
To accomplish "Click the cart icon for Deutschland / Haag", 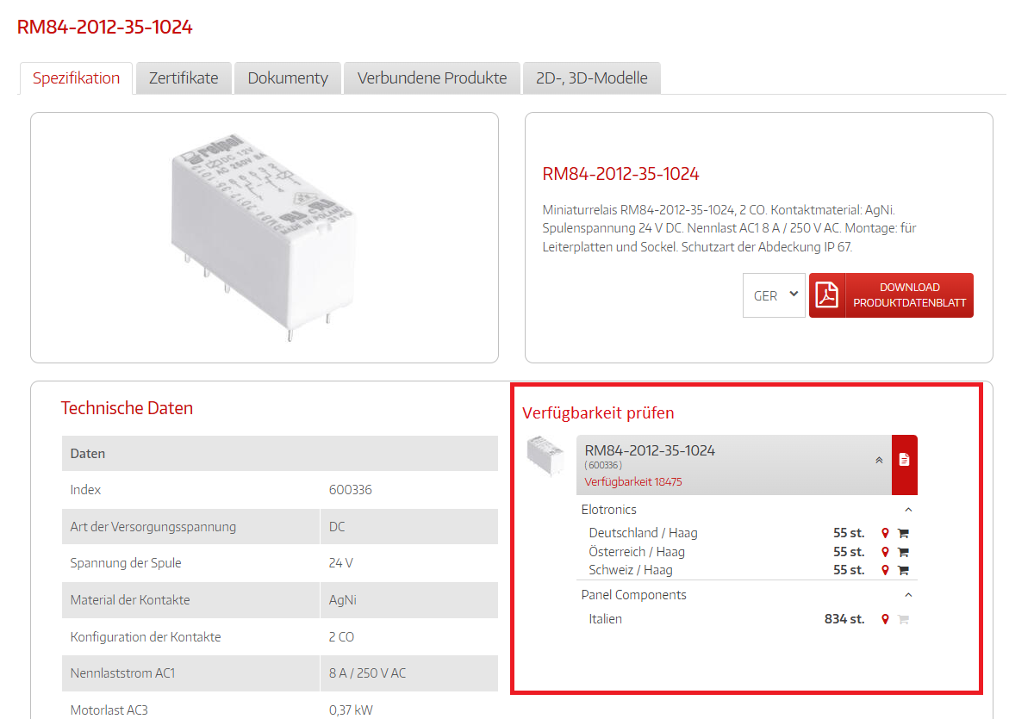I will pyautogui.click(x=903, y=533).
